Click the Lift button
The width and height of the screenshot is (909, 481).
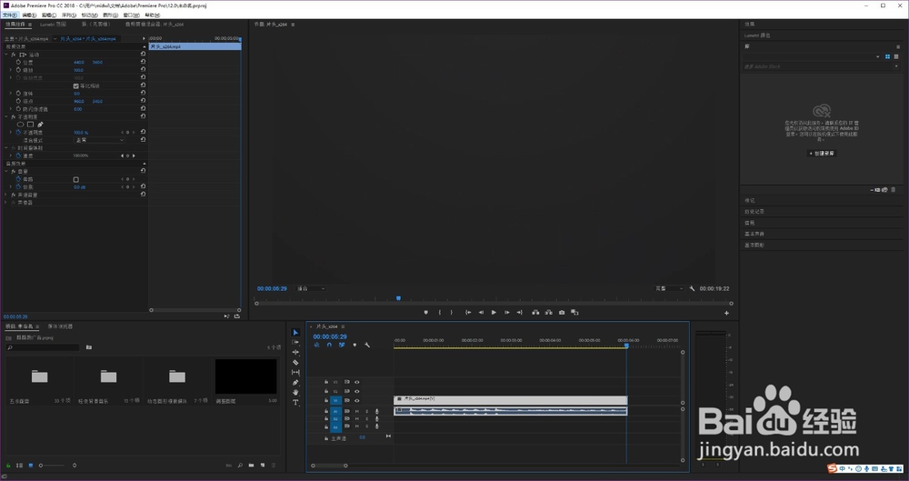click(535, 312)
